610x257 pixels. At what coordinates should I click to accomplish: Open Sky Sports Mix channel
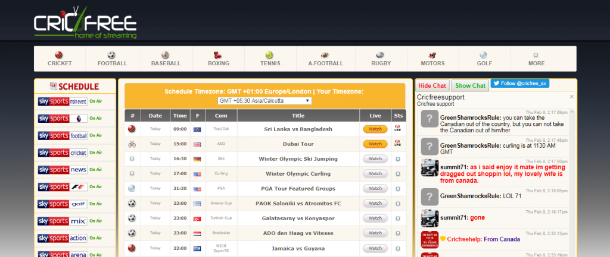pos(63,221)
